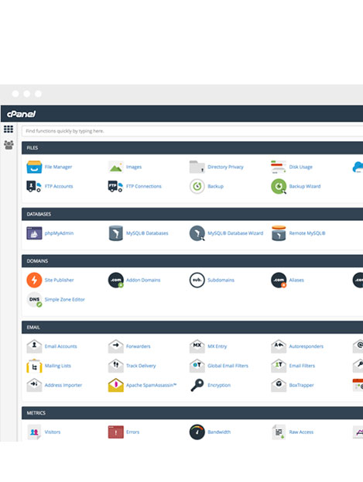
Task: Click the Global Email Filters icon
Action: pyautogui.click(x=197, y=366)
